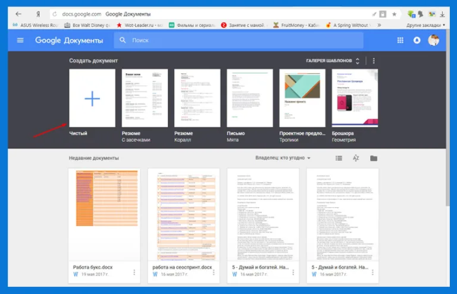Switch to list view
The height and width of the screenshot is (294, 457).
(x=339, y=158)
